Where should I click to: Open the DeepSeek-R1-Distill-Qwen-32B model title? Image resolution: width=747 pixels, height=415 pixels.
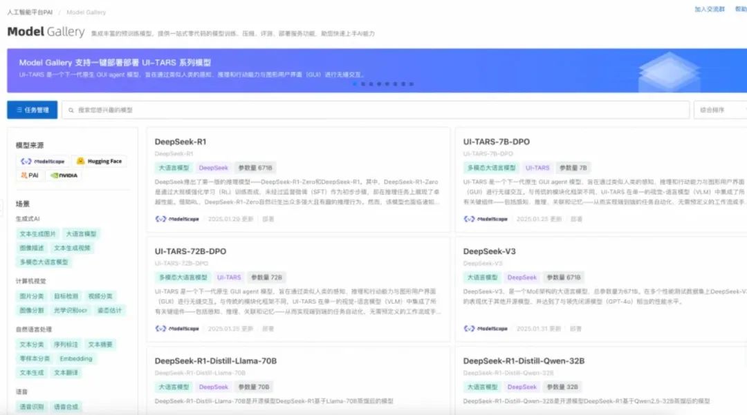pyautogui.click(x=524, y=361)
